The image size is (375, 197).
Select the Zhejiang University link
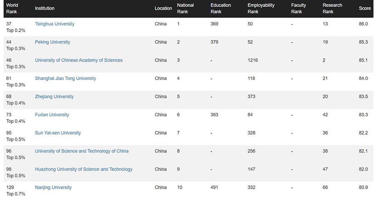click(54, 97)
